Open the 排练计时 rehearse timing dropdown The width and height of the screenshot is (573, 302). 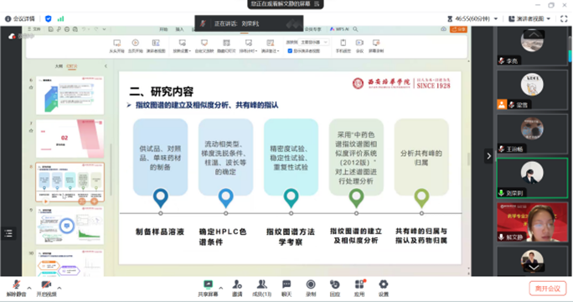[x=249, y=46]
